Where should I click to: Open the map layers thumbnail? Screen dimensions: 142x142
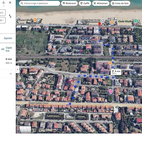[x=25, y=130]
